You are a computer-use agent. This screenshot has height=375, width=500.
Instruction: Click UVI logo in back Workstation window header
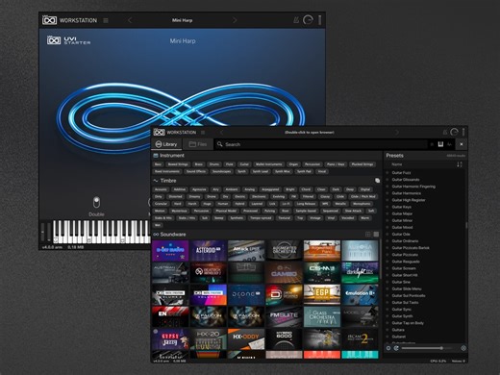49,20
